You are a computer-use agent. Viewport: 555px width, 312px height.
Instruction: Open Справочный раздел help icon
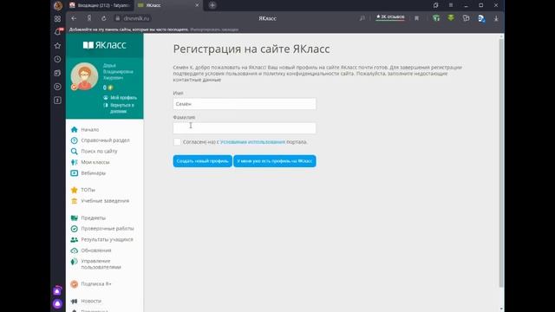pyautogui.click(x=74, y=140)
